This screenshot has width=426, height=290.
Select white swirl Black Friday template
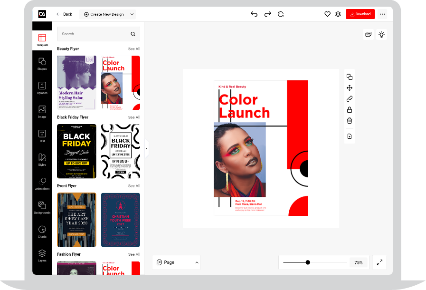121,151
